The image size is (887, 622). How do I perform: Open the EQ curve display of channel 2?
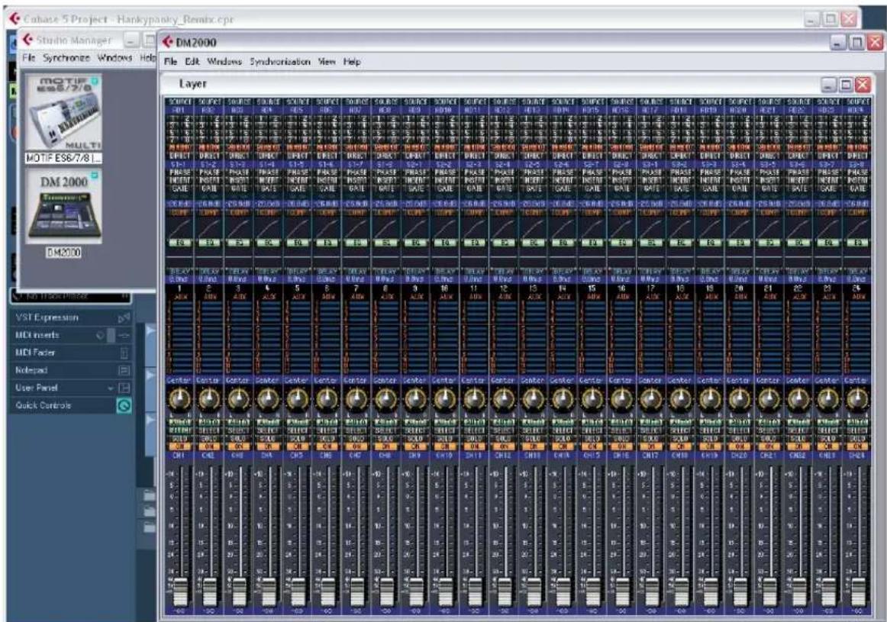coord(208,227)
